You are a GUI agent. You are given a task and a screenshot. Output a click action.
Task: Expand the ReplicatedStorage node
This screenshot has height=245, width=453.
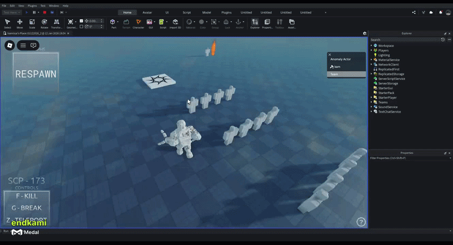pos(371,74)
